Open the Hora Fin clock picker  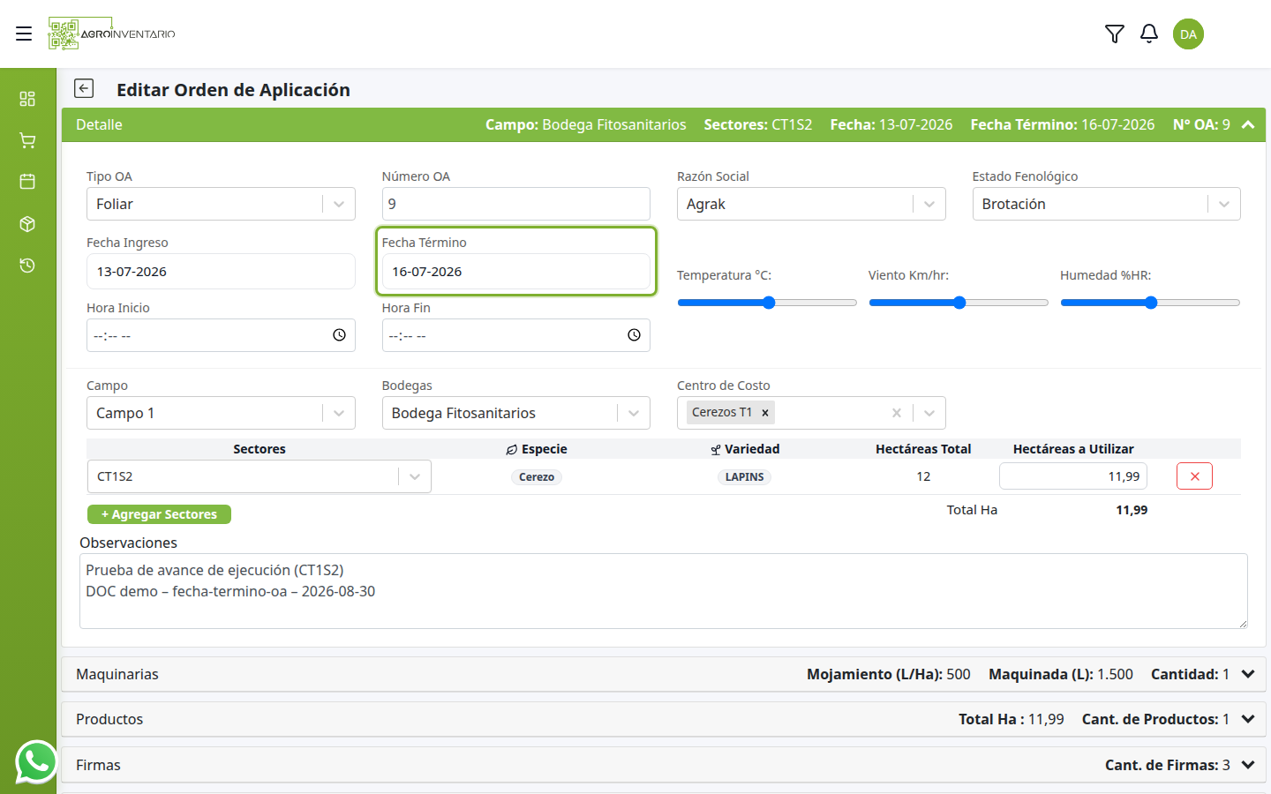634,335
